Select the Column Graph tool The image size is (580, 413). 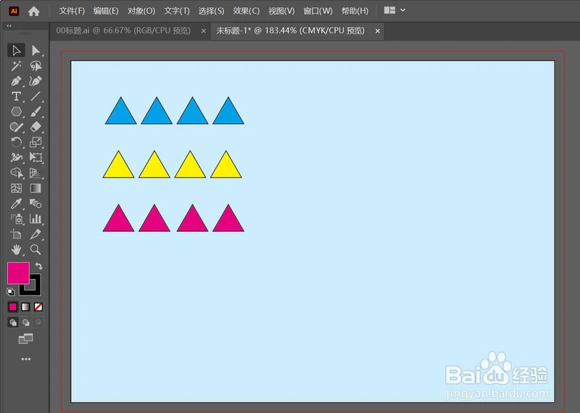coord(36,219)
